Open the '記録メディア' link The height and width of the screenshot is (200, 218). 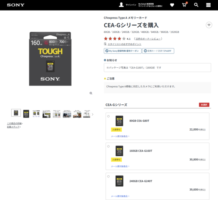[x=13, y=127]
